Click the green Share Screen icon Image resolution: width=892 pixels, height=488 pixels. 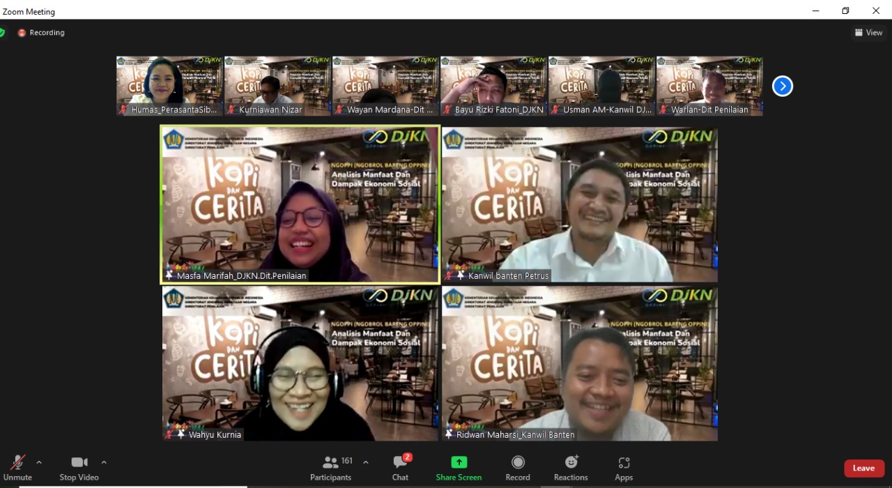pyautogui.click(x=459, y=462)
